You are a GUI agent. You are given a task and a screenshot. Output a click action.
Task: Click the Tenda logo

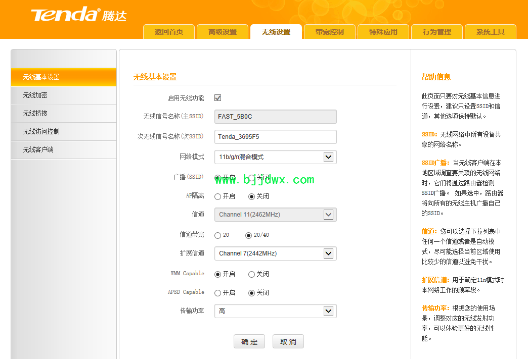[78, 15]
